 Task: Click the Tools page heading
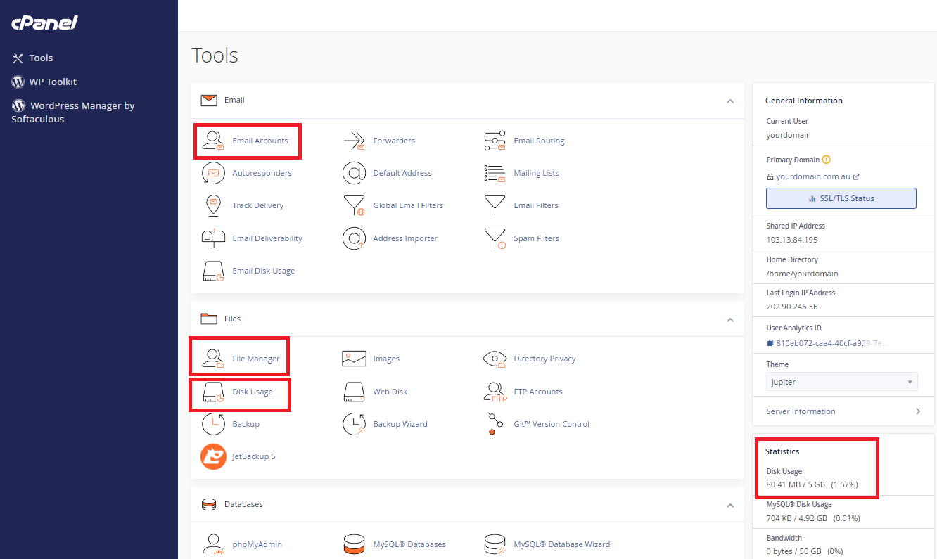pyautogui.click(x=215, y=56)
